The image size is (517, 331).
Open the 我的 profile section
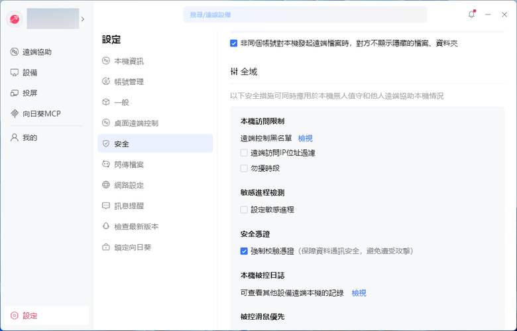click(46, 137)
